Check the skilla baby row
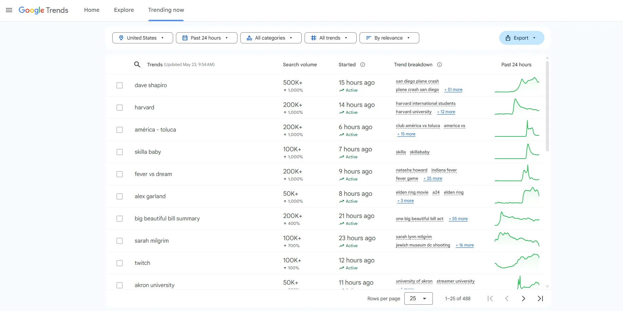 (120, 152)
